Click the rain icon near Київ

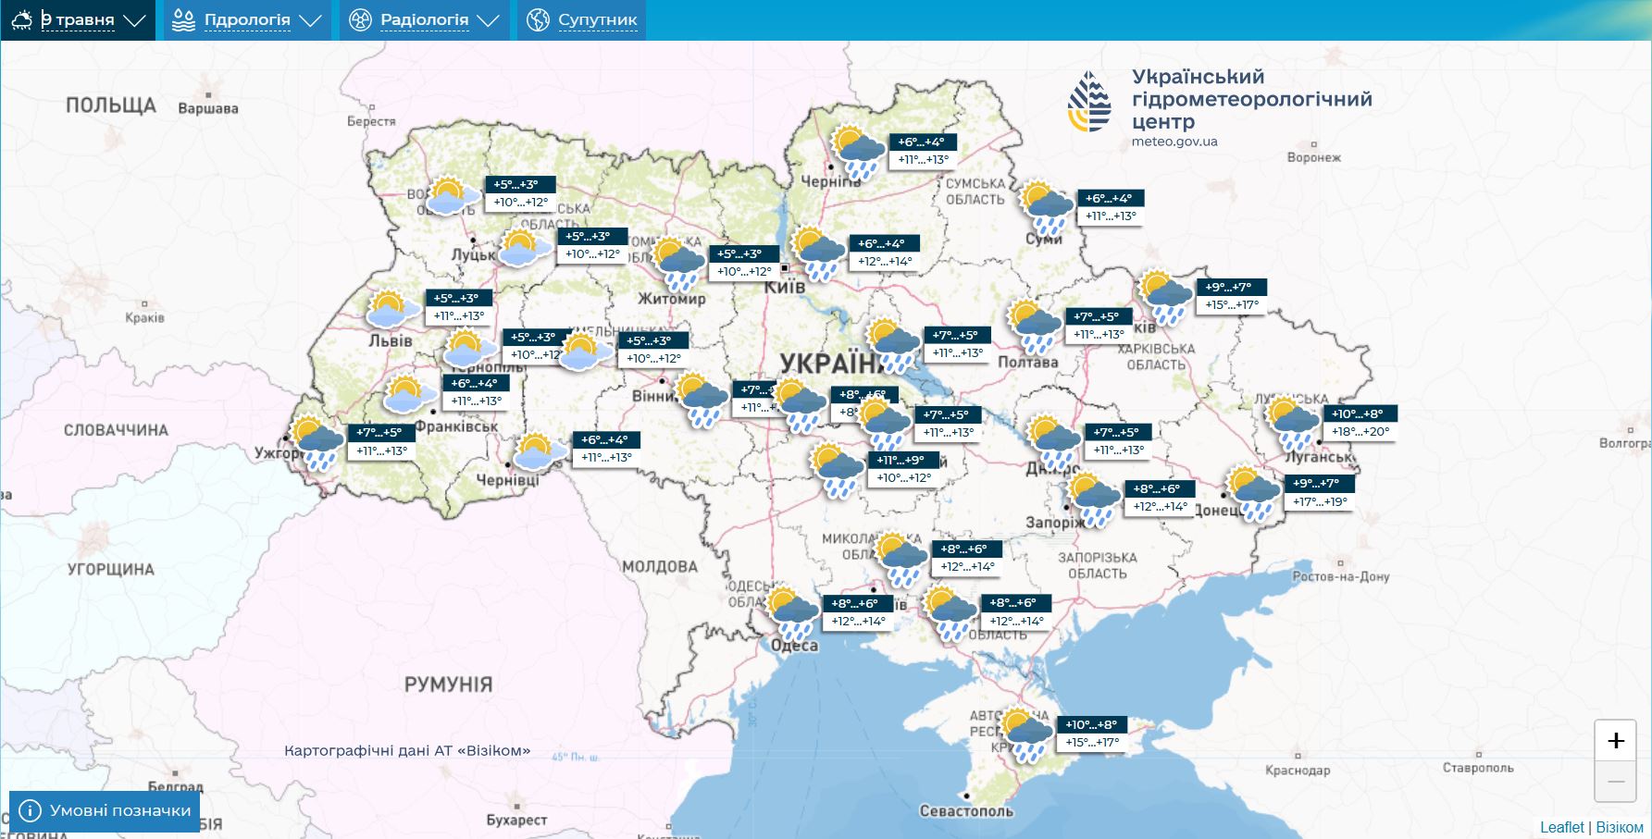(x=820, y=253)
